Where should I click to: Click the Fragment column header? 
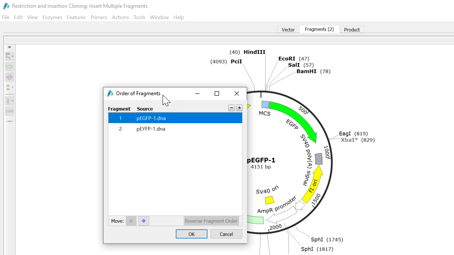pyautogui.click(x=119, y=109)
